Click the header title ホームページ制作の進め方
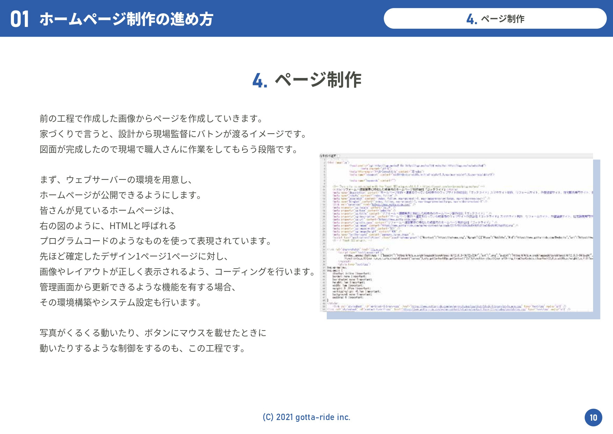613x434 pixels. point(126,19)
